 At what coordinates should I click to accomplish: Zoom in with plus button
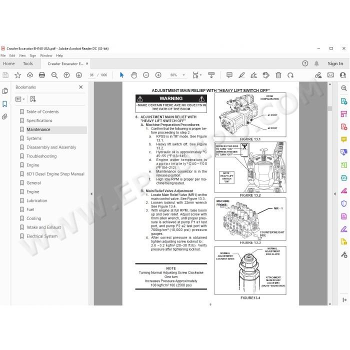158,75
